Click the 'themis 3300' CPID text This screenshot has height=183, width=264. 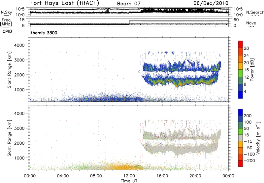44,33
